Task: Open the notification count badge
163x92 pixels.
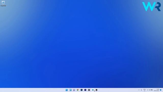Action: (x=161, y=90)
